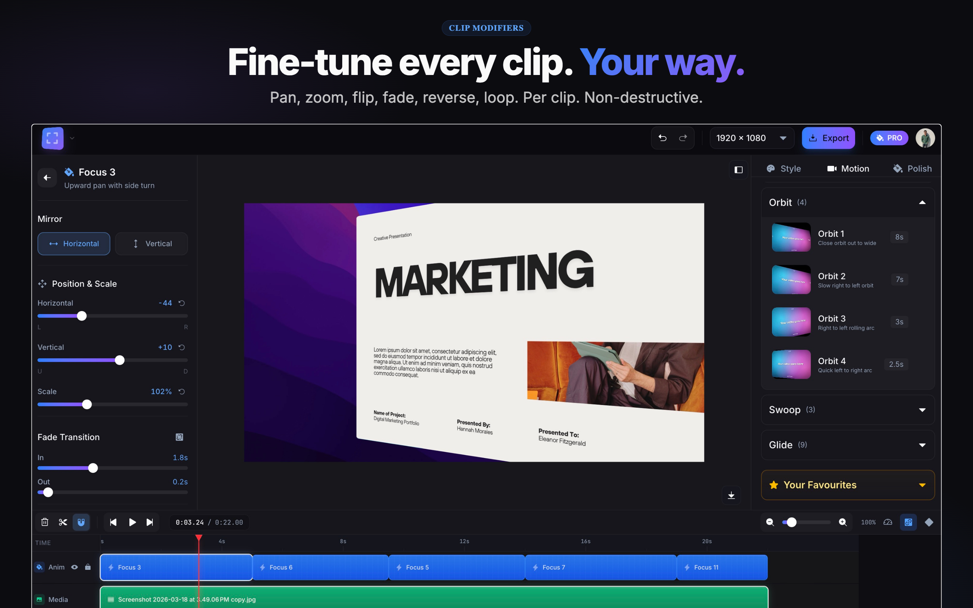Reset the Scale value

tap(182, 392)
